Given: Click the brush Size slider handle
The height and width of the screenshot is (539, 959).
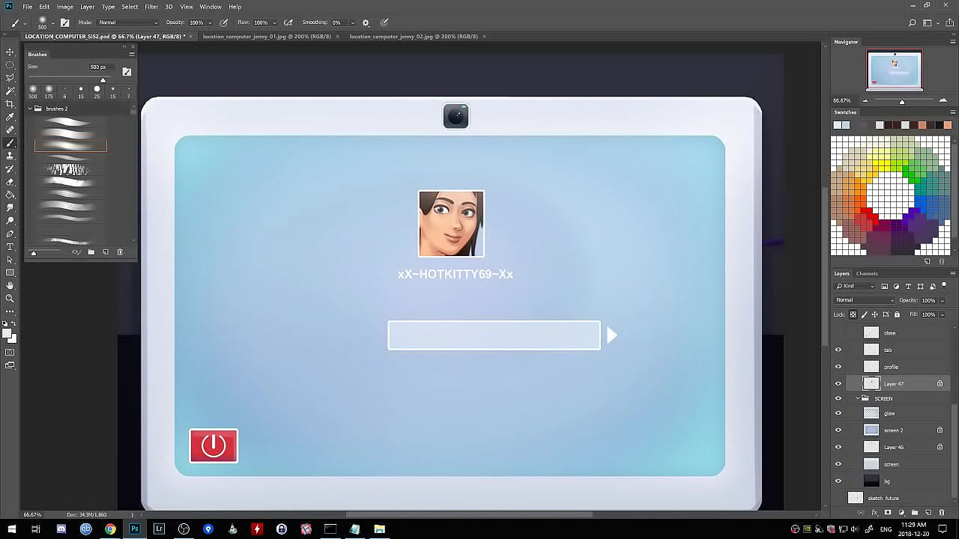Looking at the screenshot, I should pos(103,80).
